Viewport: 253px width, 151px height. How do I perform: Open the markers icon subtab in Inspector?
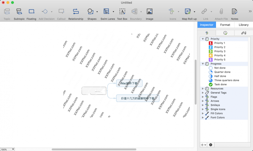click(207, 33)
